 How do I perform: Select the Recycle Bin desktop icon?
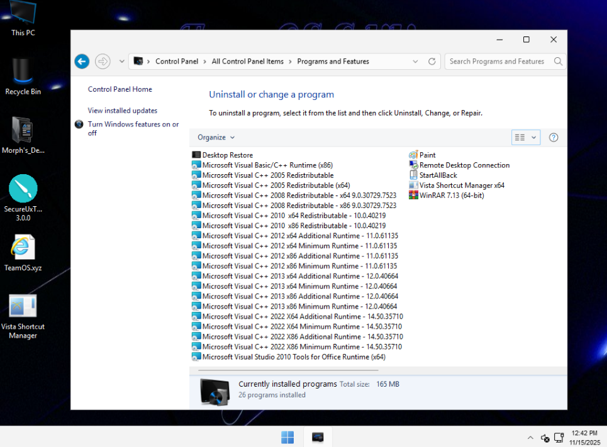(x=23, y=77)
